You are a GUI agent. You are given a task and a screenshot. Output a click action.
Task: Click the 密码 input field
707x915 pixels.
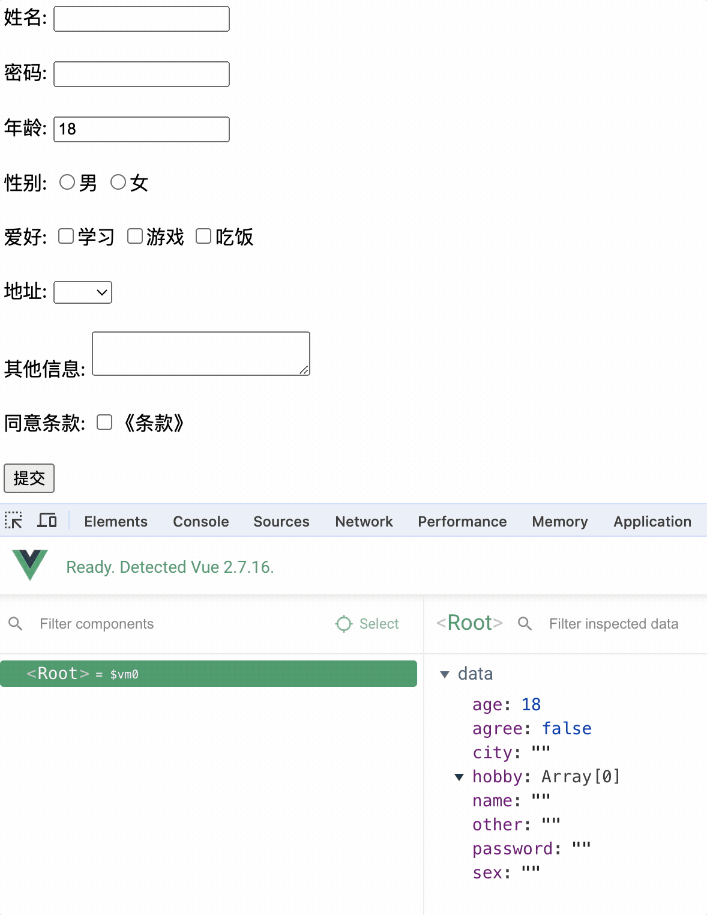pos(142,74)
